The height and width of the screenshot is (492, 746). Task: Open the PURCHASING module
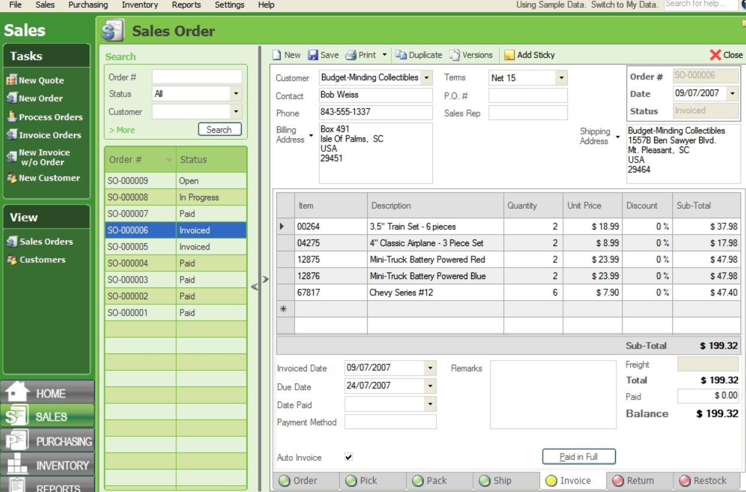tap(47, 441)
